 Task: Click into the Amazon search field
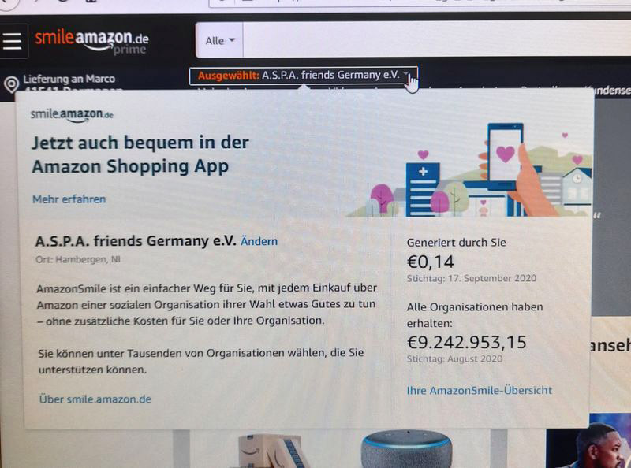point(437,39)
